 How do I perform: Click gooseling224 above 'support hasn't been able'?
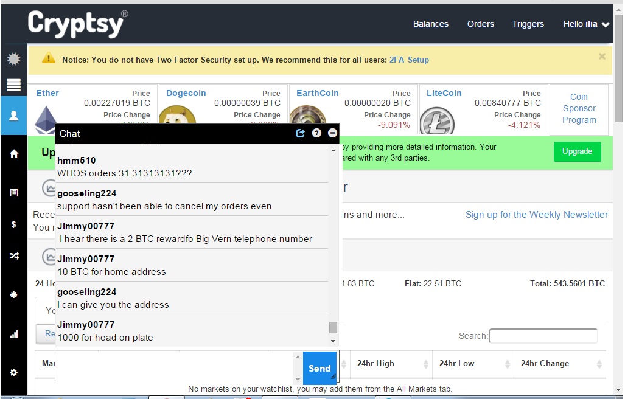(87, 193)
